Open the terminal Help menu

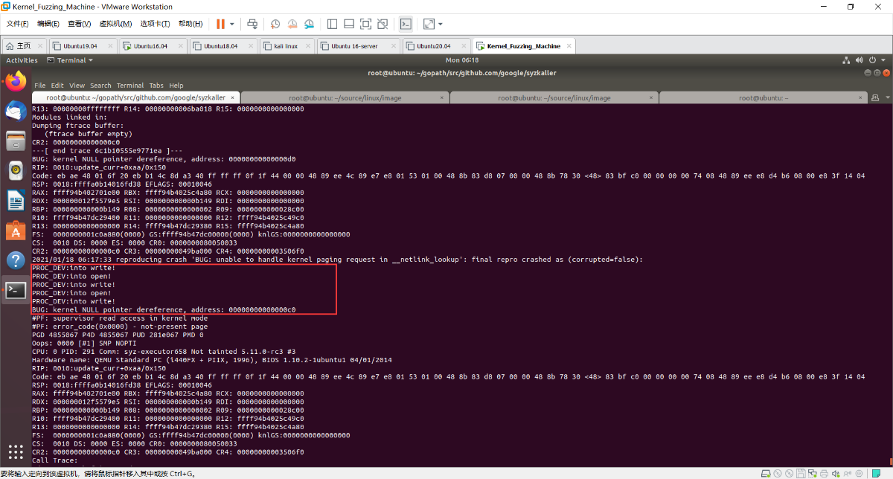pyautogui.click(x=176, y=86)
